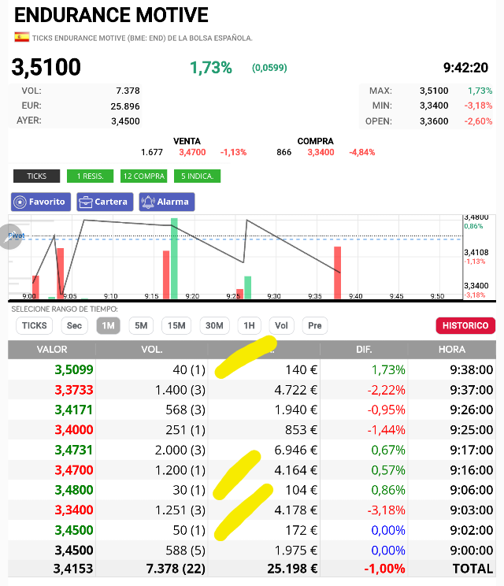Click the Spanish flag icon
Image resolution: width=504 pixels, height=586 pixels.
point(22,37)
